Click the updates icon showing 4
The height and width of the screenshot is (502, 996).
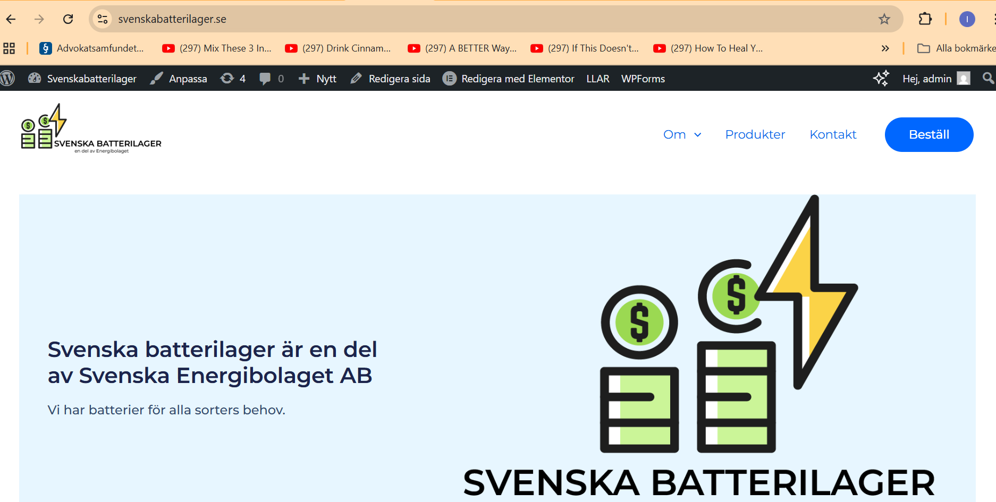[233, 79]
